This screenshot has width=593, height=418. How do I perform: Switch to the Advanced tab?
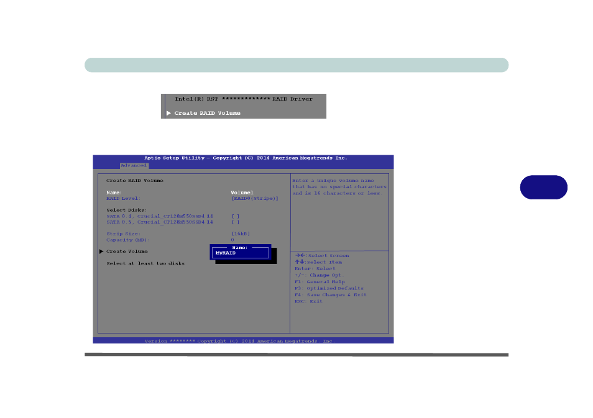pos(134,165)
